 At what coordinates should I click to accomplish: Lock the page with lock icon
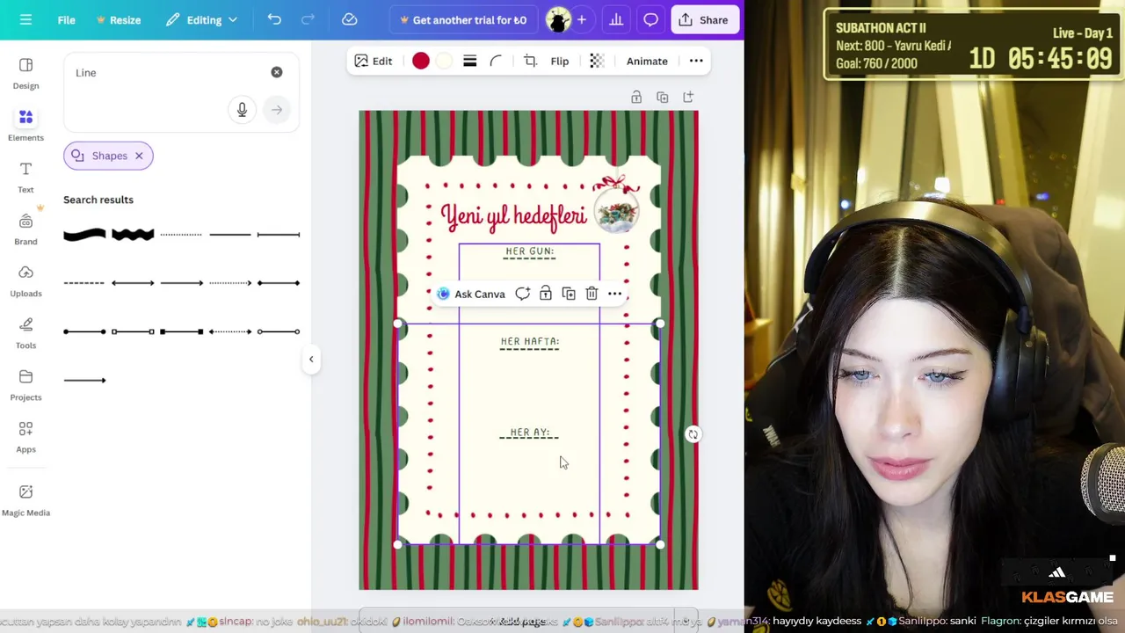pyautogui.click(x=636, y=98)
